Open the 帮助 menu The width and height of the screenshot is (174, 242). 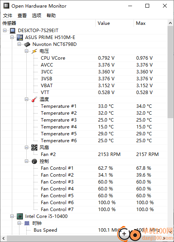pos(51,15)
